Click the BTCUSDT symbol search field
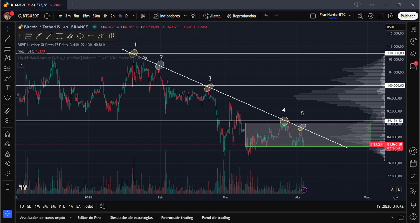This screenshot has height=223, width=420. pyautogui.click(x=28, y=16)
